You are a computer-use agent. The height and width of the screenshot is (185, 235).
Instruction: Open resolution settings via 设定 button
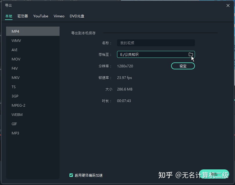(183, 66)
